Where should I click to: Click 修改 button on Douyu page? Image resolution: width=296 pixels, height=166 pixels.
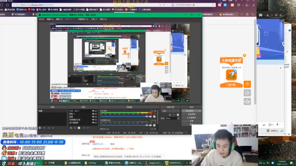tap(112, 144)
